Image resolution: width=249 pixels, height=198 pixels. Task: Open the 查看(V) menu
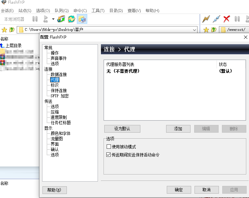point(134,11)
